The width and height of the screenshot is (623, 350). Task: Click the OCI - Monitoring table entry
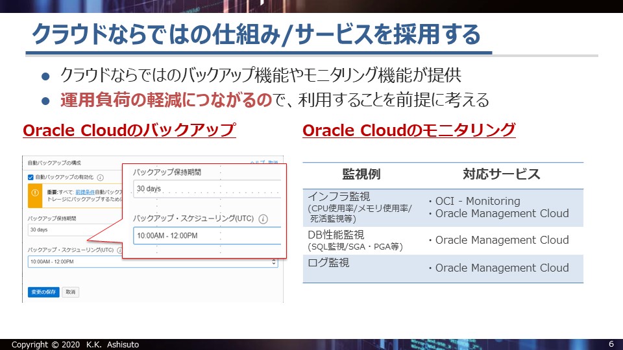tap(478, 201)
